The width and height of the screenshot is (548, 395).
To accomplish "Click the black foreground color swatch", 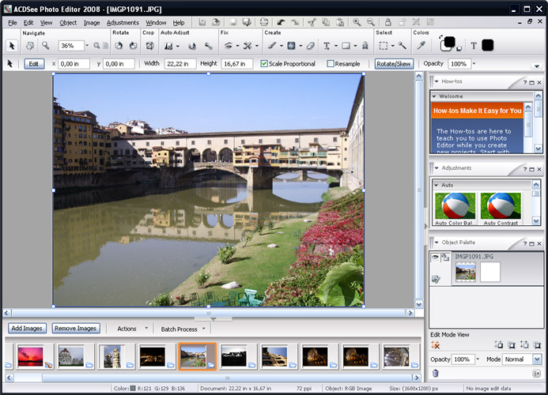I will pyautogui.click(x=448, y=42).
